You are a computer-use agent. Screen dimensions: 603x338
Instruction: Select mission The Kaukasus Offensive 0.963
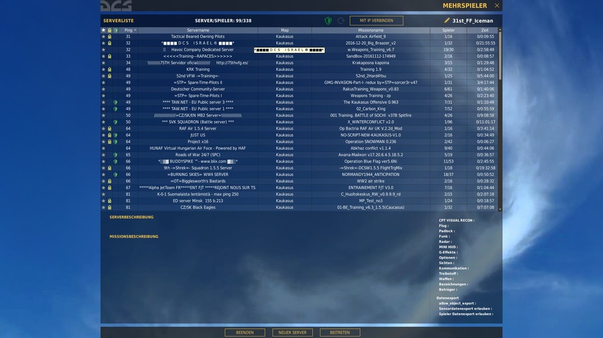371,102
